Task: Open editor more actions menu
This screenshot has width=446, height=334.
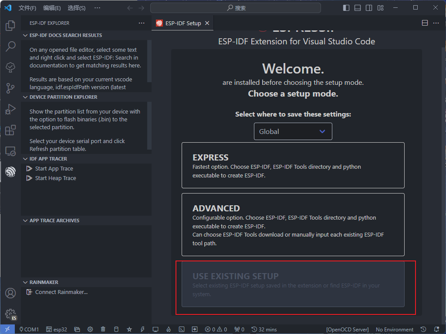Action: tap(436, 23)
